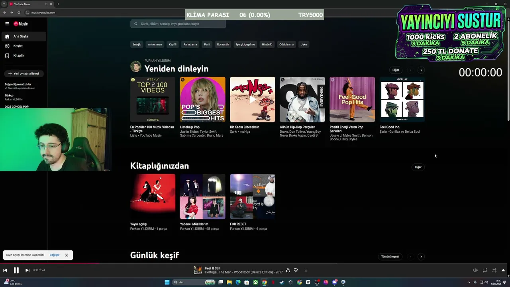
Task: Pause the current song
Action: [16, 270]
